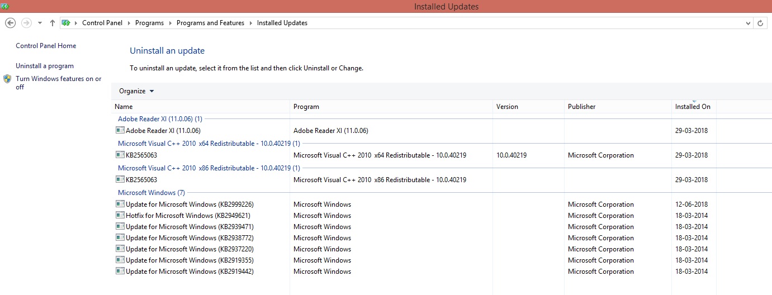
Task: Click Microsoft Corporation publisher of KB2949621
Action: 601,215
